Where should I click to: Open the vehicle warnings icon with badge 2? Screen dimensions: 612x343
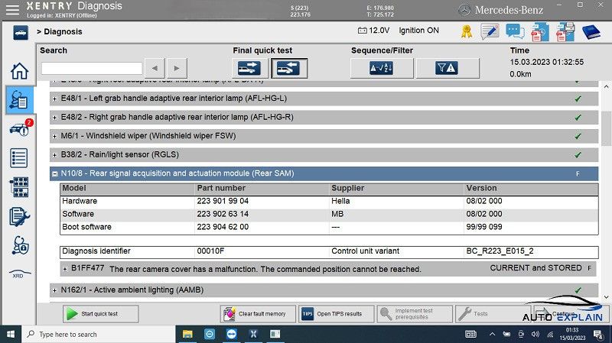click(x=21, y=128)
